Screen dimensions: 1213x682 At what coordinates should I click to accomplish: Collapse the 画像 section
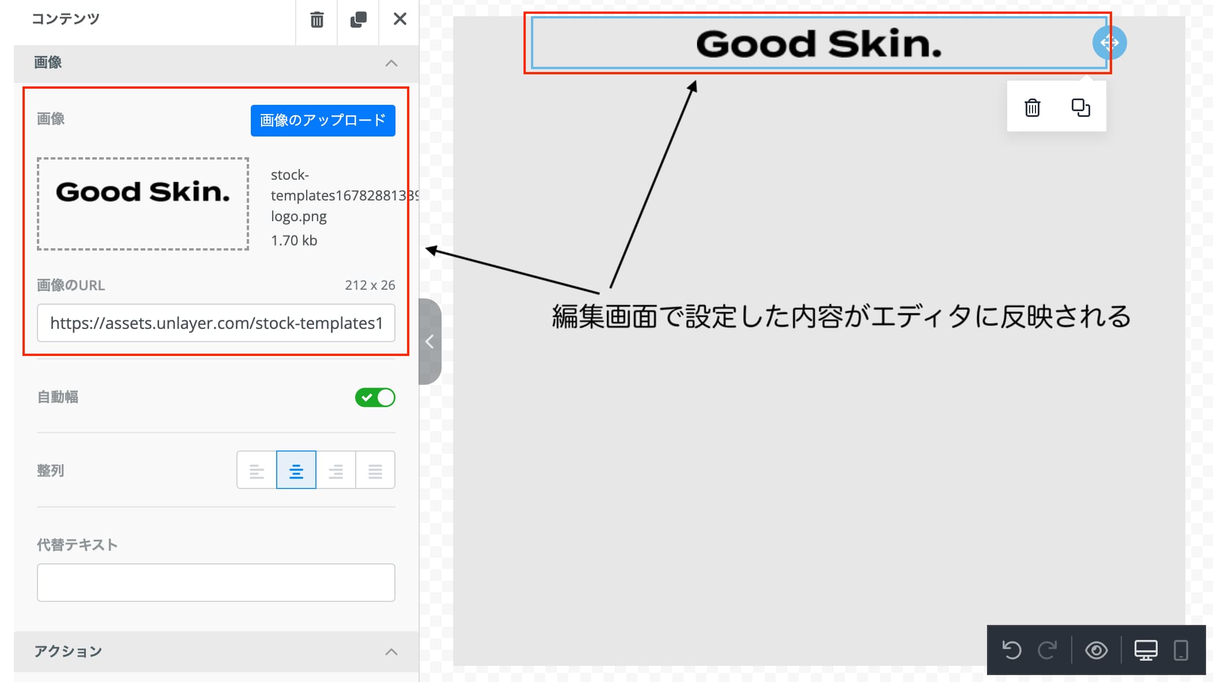391,63
